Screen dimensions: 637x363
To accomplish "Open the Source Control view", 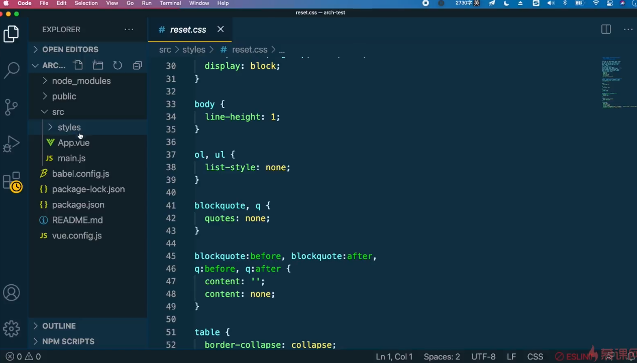I will (11, 107).
